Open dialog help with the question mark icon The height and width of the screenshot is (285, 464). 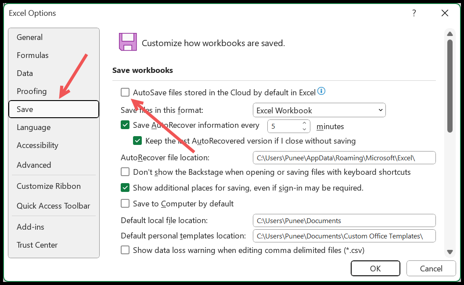point(414,13)
